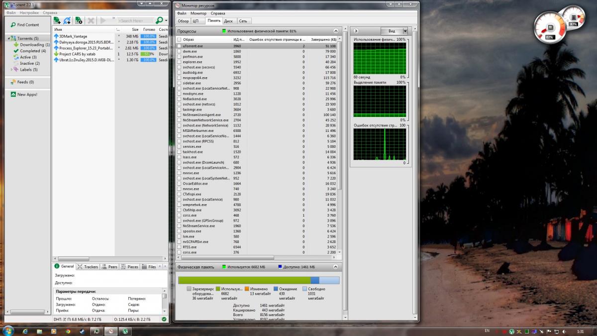Switch to Resource Monitor taskbar button
The width and height of the screenshot is (597, 336).
(111, 331)
